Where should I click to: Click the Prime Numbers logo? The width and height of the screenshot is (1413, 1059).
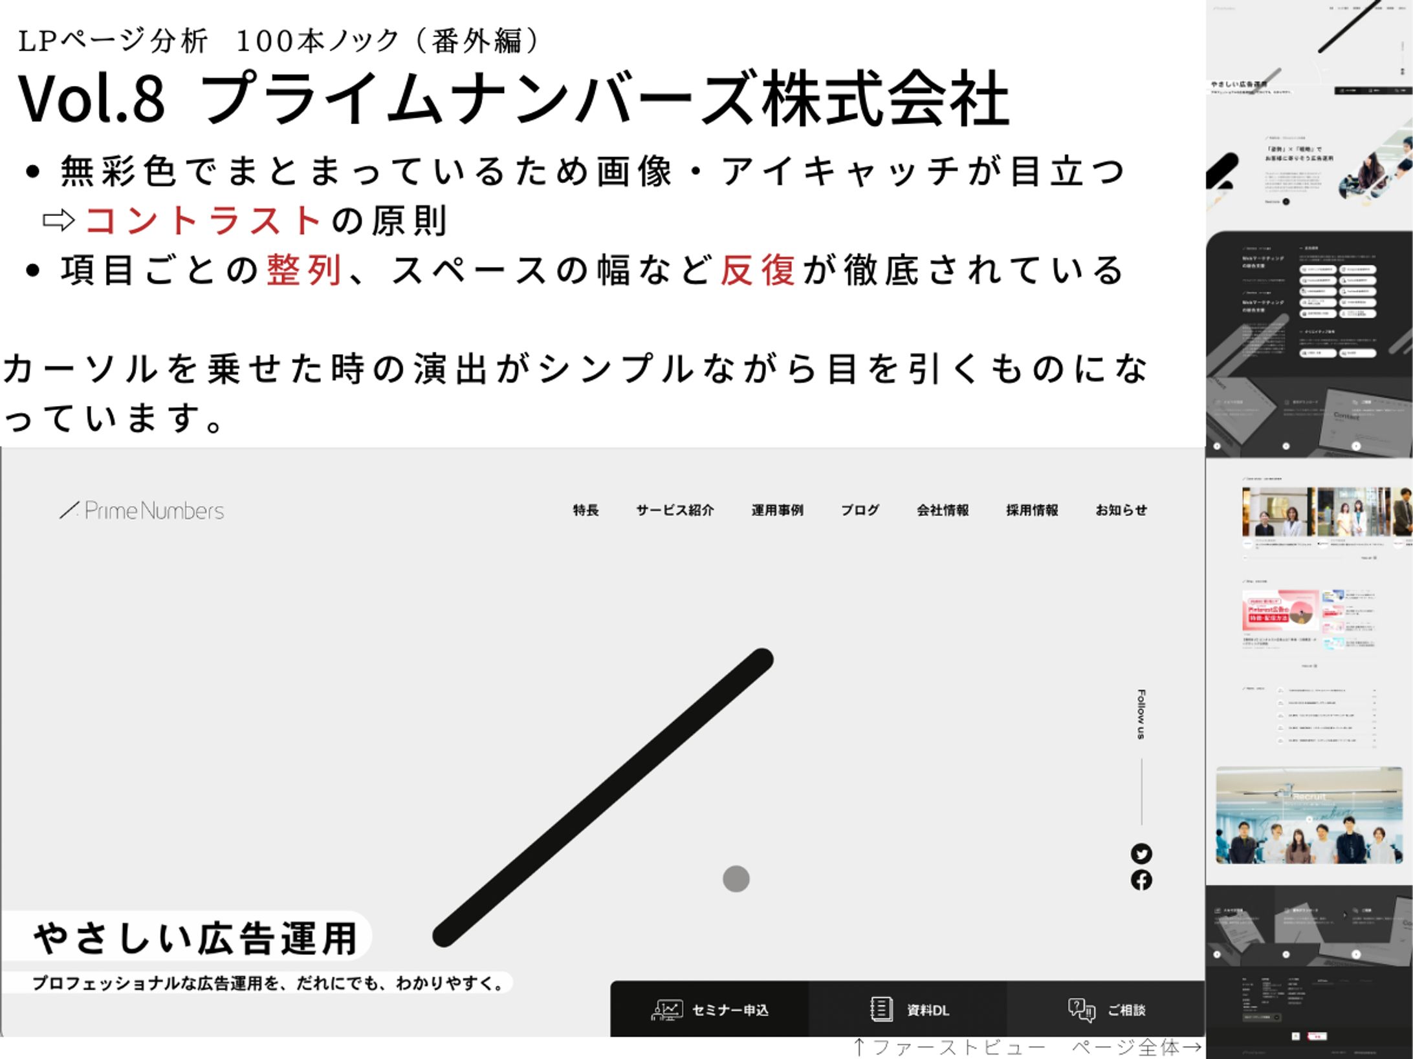(x=142, y=511)
